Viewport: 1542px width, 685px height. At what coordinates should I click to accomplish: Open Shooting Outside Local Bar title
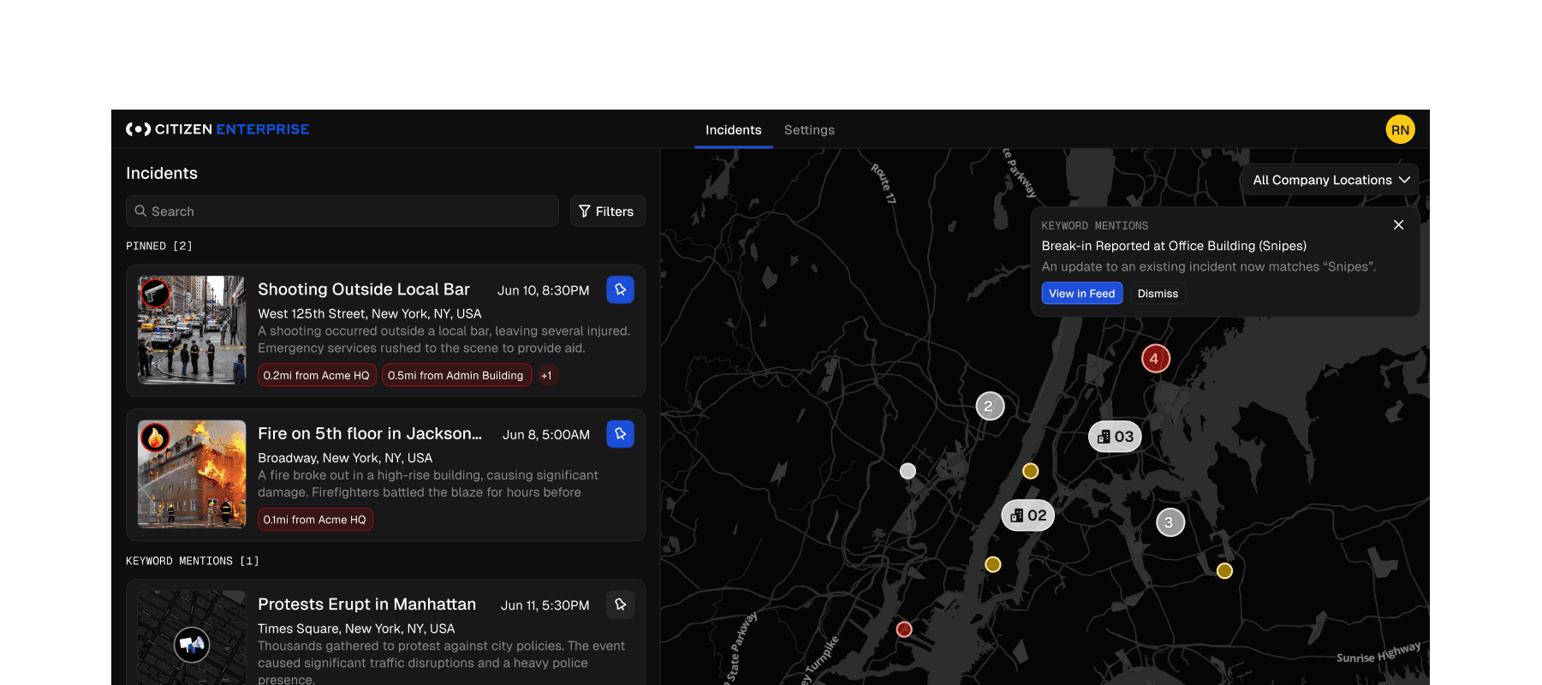(364, 289)
